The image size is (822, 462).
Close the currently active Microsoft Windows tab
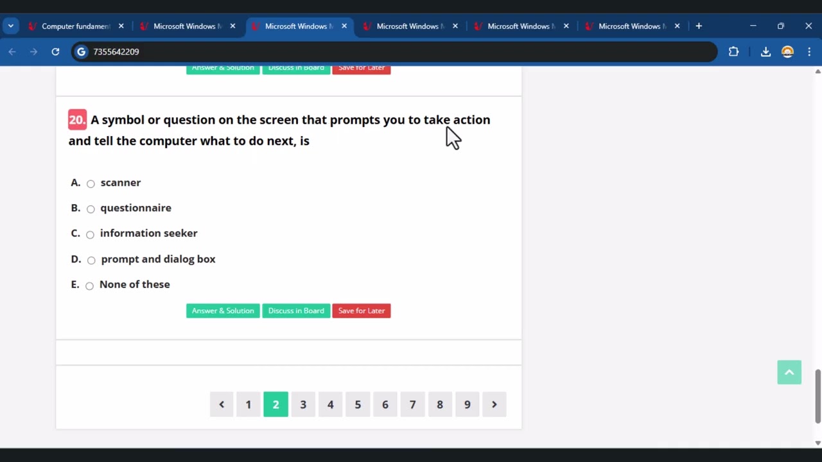point(344,26)
